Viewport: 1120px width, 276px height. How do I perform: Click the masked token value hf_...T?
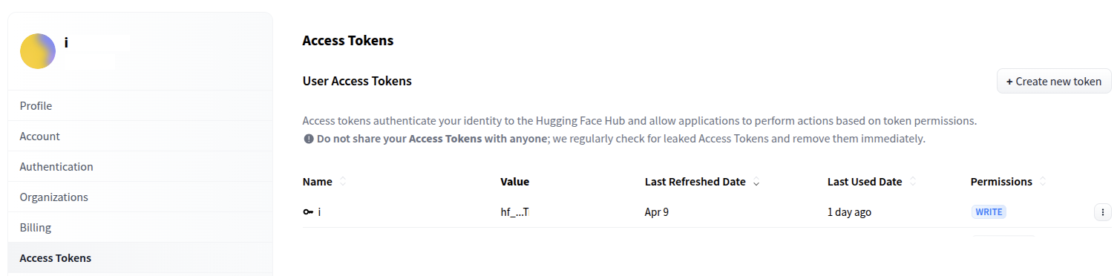(x=515, y=212)
